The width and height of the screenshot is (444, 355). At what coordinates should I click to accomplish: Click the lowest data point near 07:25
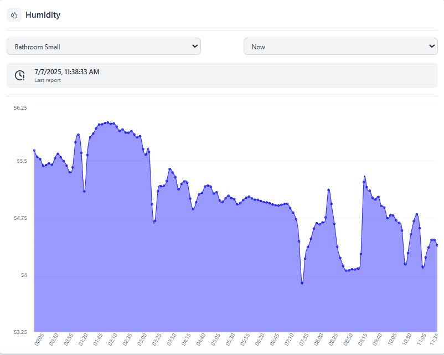tap(302, 283)
